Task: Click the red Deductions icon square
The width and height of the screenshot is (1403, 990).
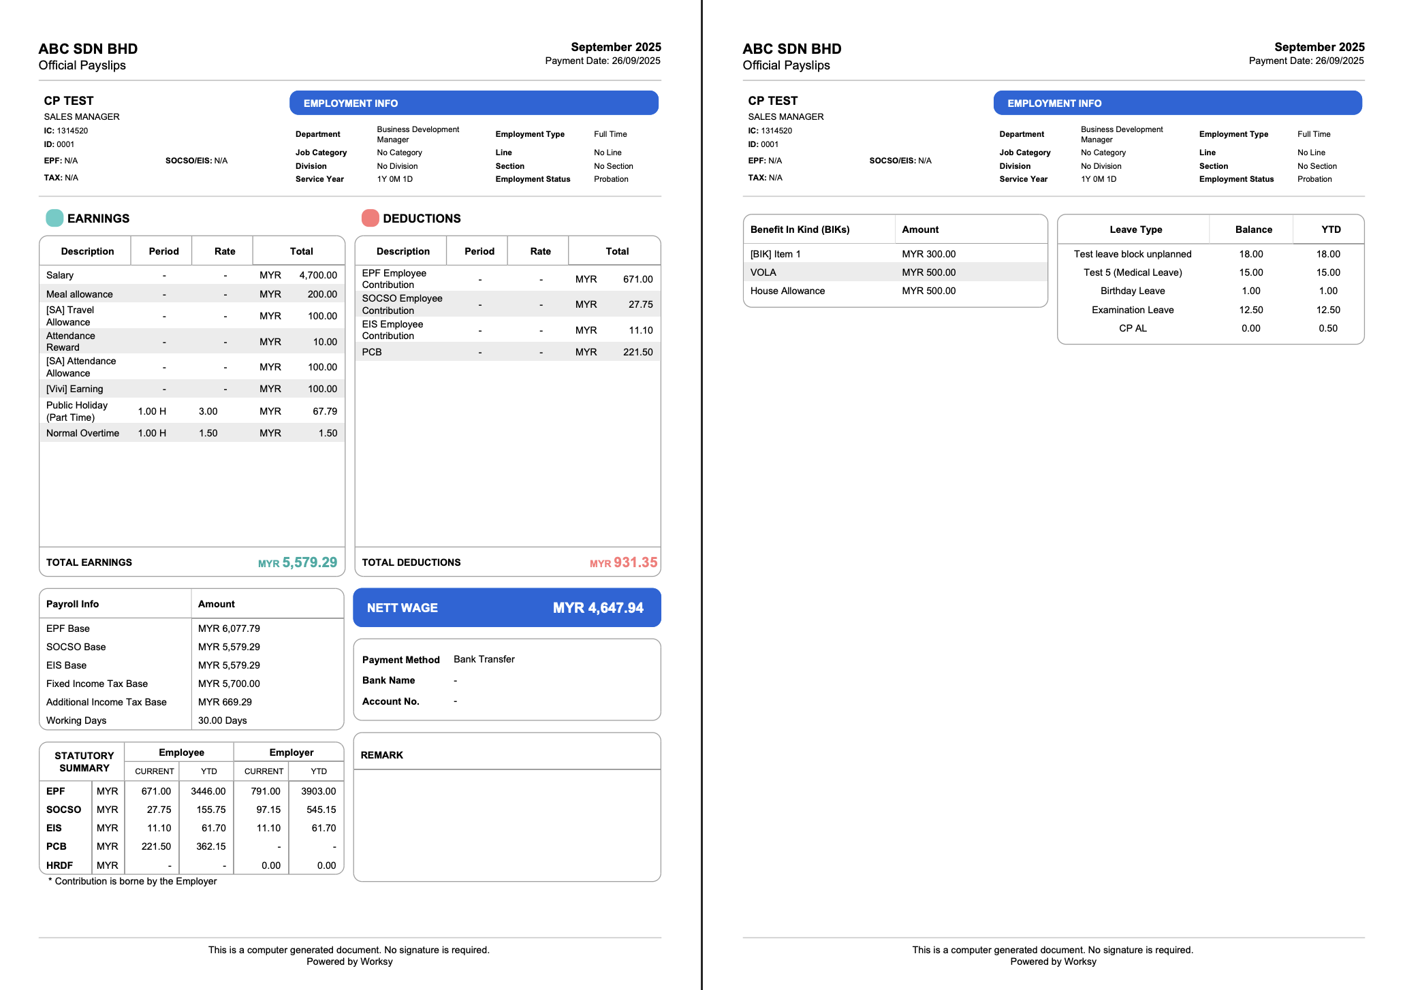Action: pos(370,218)
